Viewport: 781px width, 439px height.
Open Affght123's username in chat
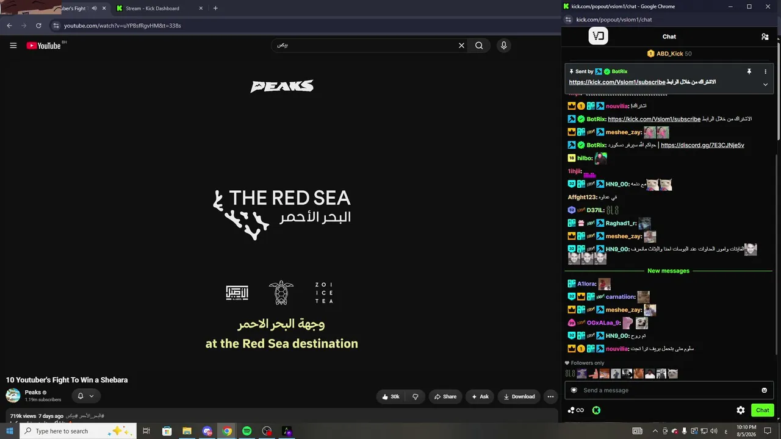pyautogui.click(x=582, y=197)
